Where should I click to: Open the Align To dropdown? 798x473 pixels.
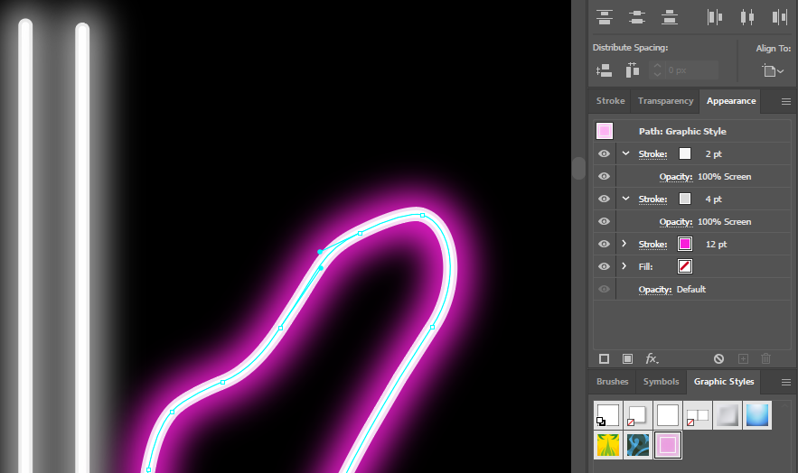coord(773,70)
